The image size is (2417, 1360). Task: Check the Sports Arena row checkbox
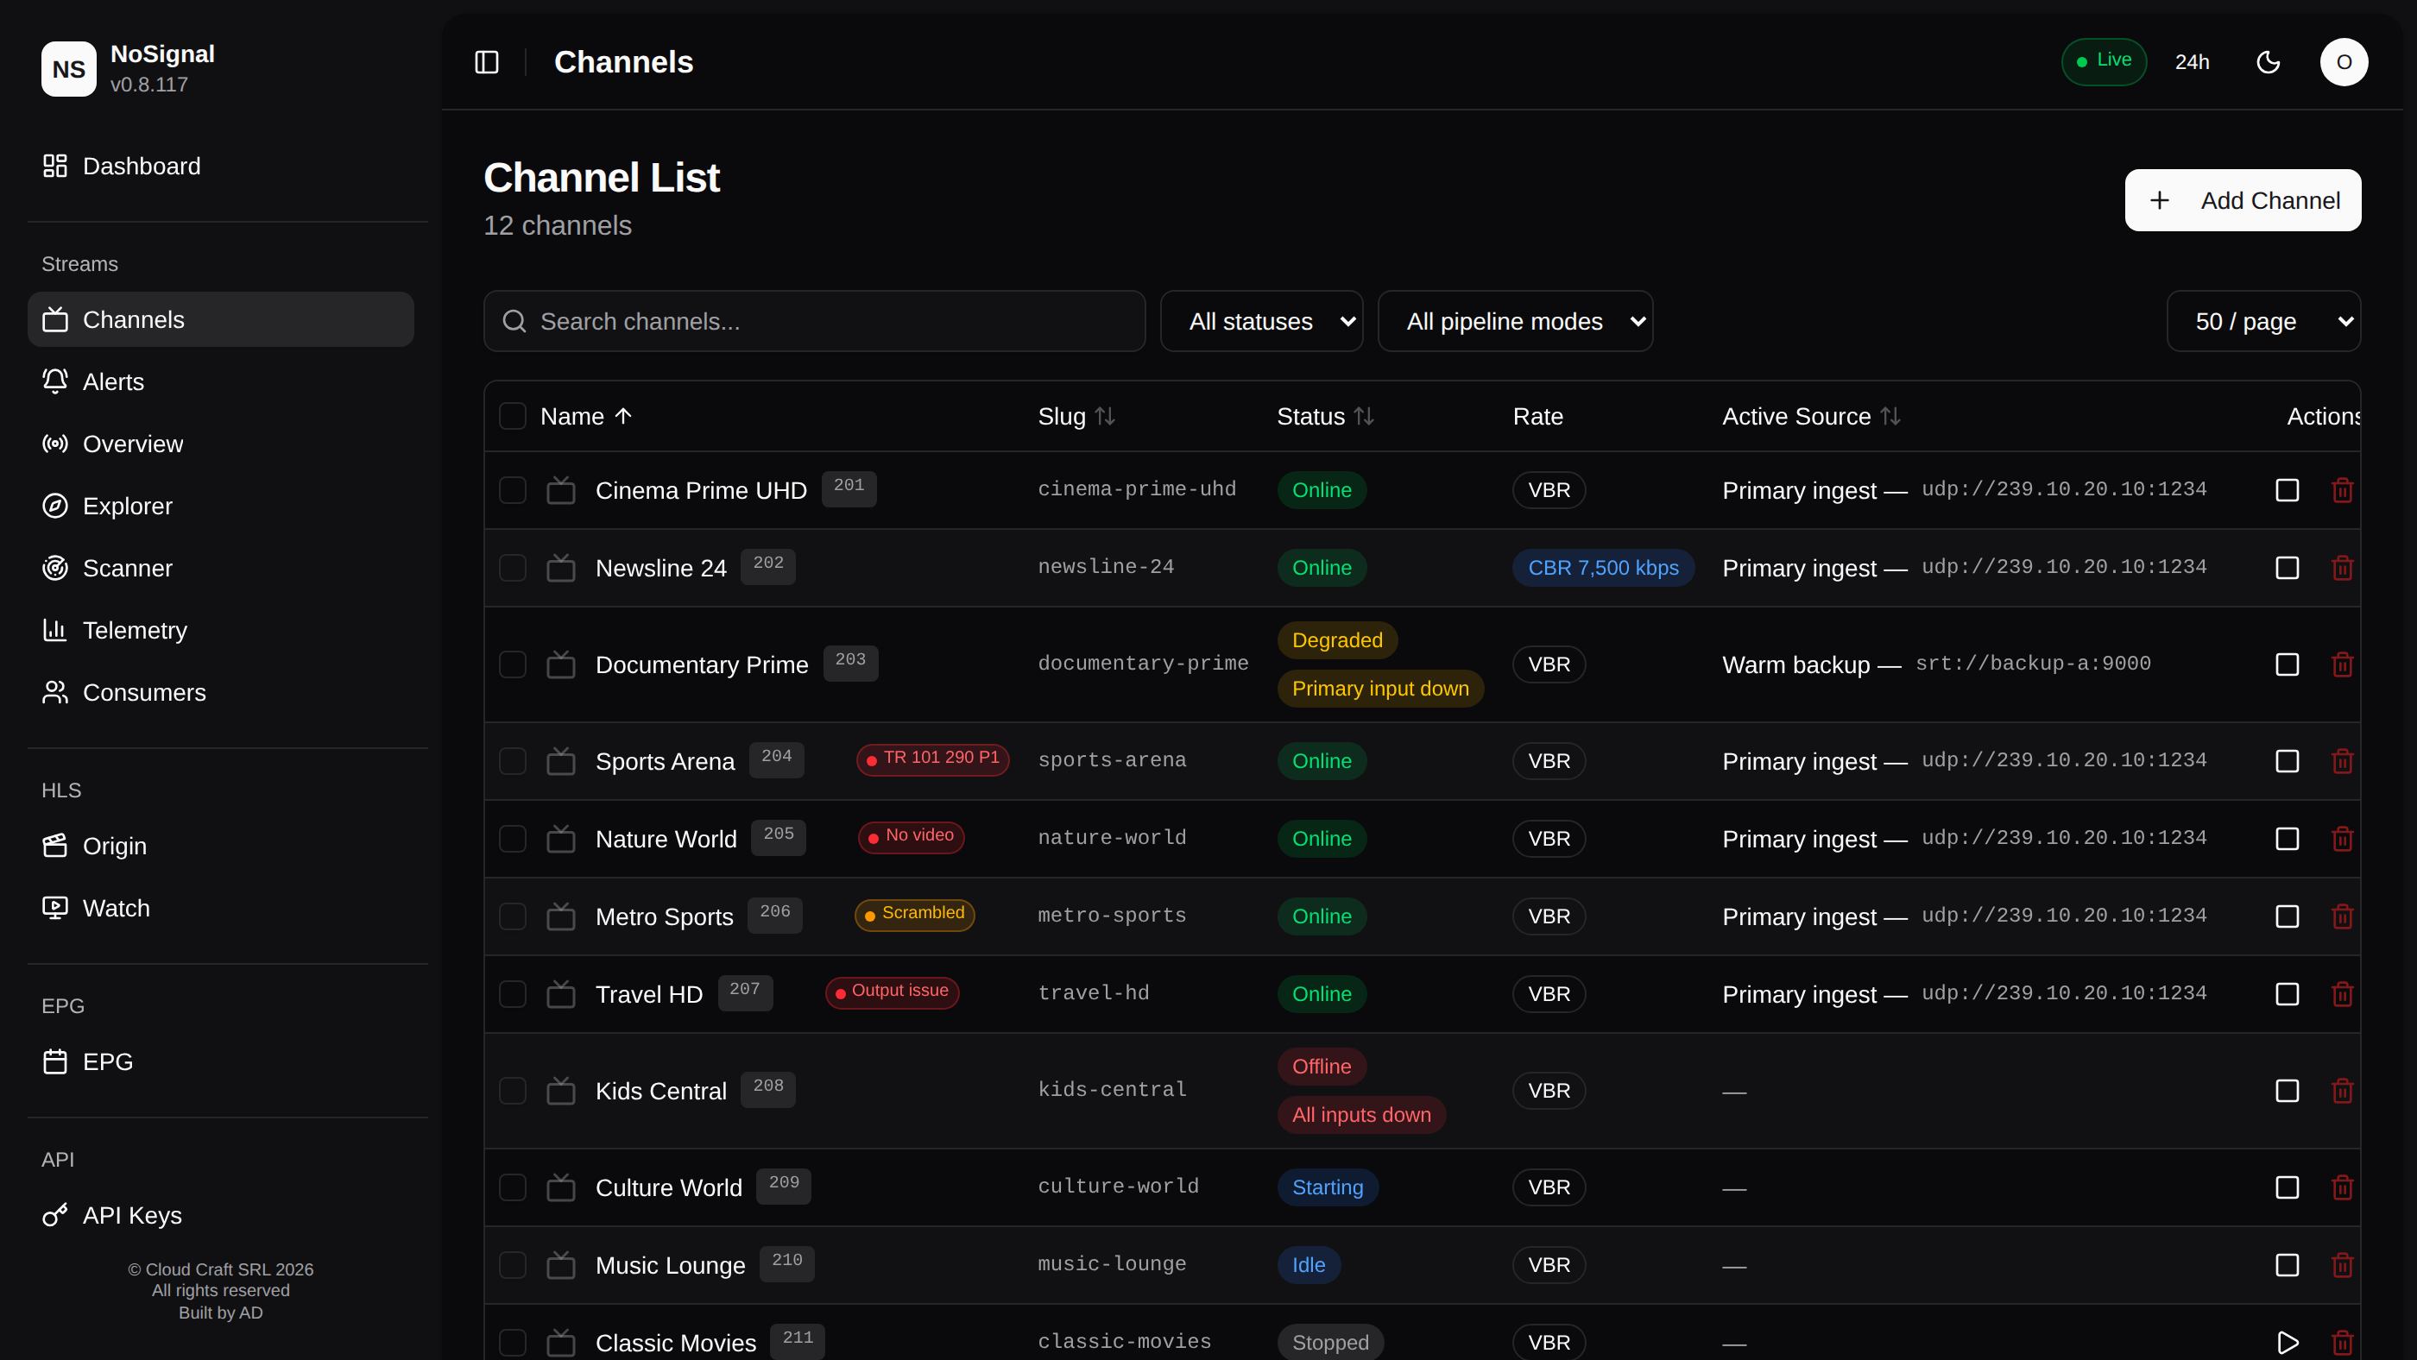[x=512, y=760]
